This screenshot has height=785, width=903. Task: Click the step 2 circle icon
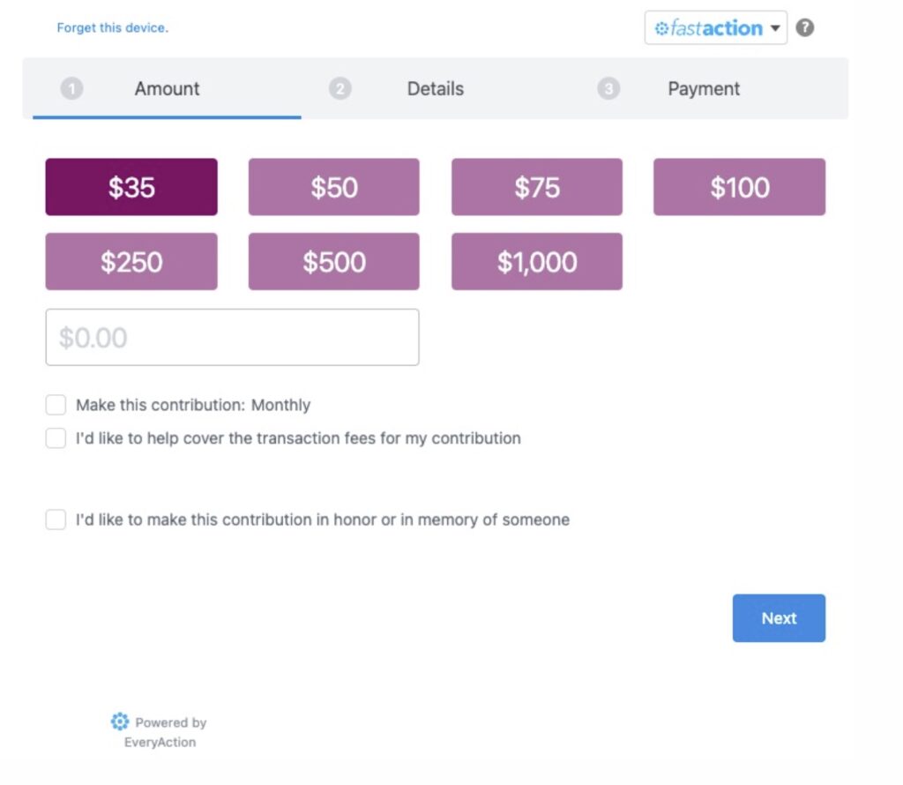[x=340, y=89]
